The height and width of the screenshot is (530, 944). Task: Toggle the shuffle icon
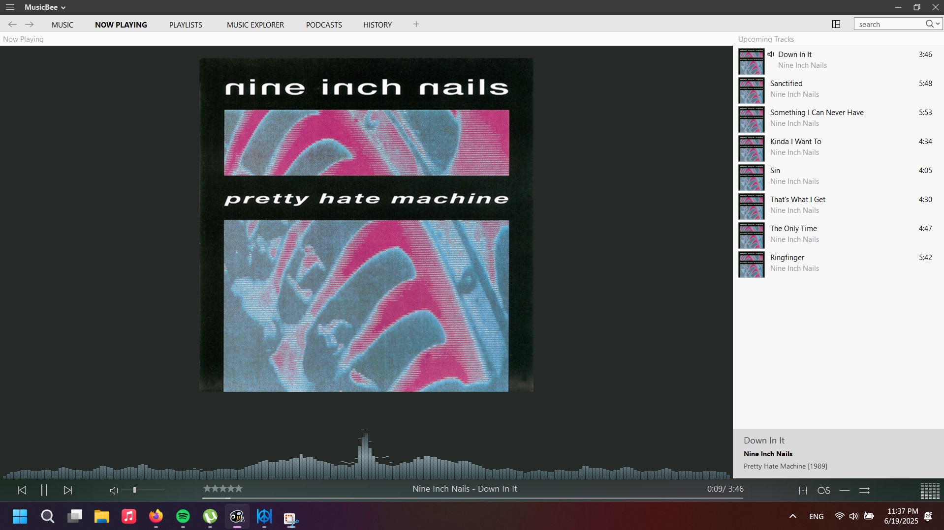pyautogui.click(x=865, y=490)
